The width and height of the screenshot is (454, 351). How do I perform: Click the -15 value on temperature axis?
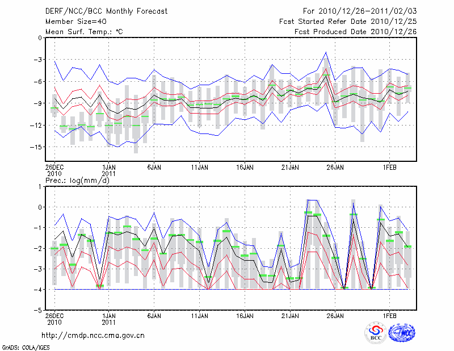36,147
